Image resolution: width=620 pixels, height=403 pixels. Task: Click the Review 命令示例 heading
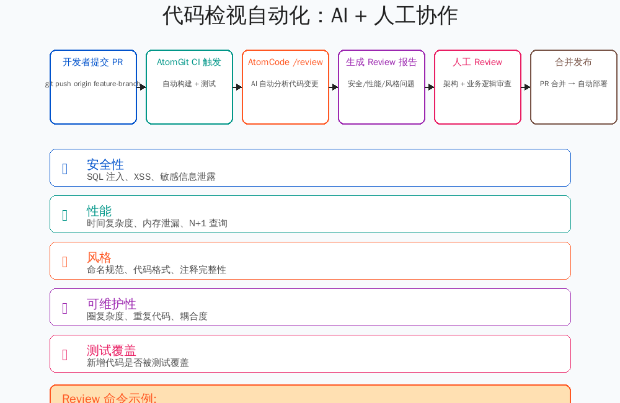(110, 397)
